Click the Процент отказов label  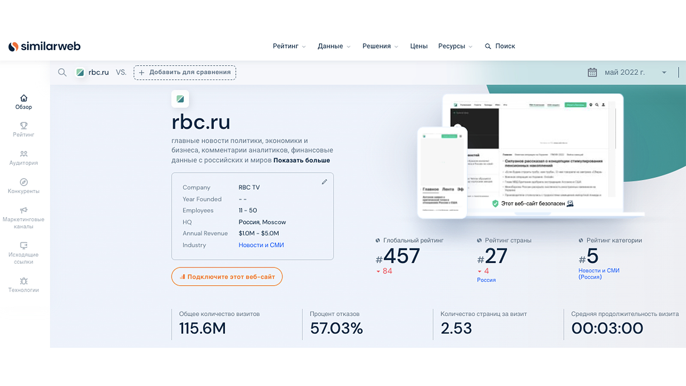click(x=335, y=314)
